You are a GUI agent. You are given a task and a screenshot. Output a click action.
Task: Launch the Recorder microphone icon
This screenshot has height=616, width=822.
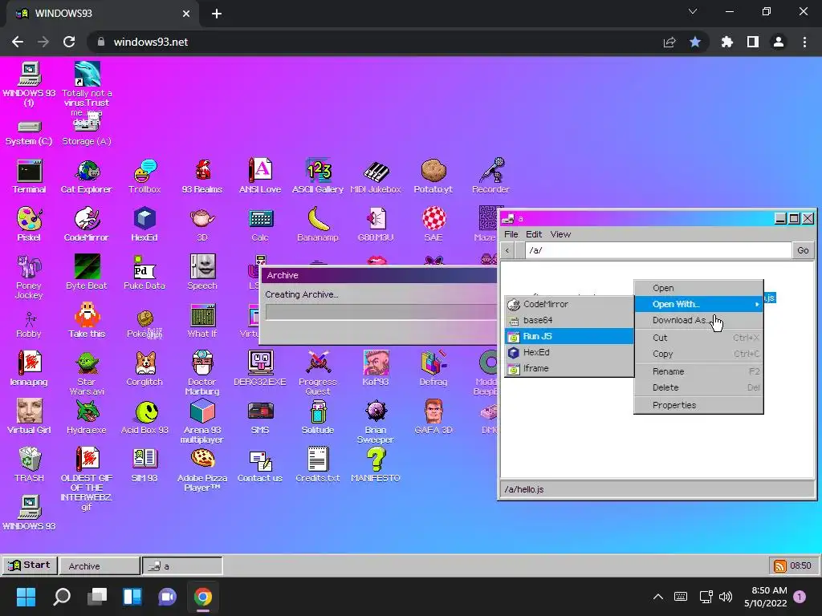click(490, 176)
